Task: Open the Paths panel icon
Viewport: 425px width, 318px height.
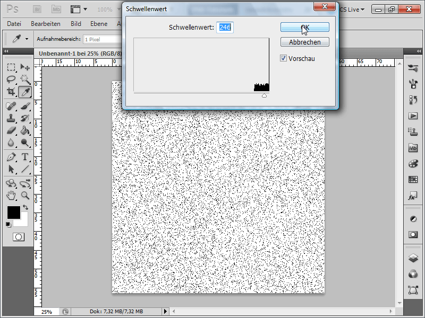Action: [413, 290]
